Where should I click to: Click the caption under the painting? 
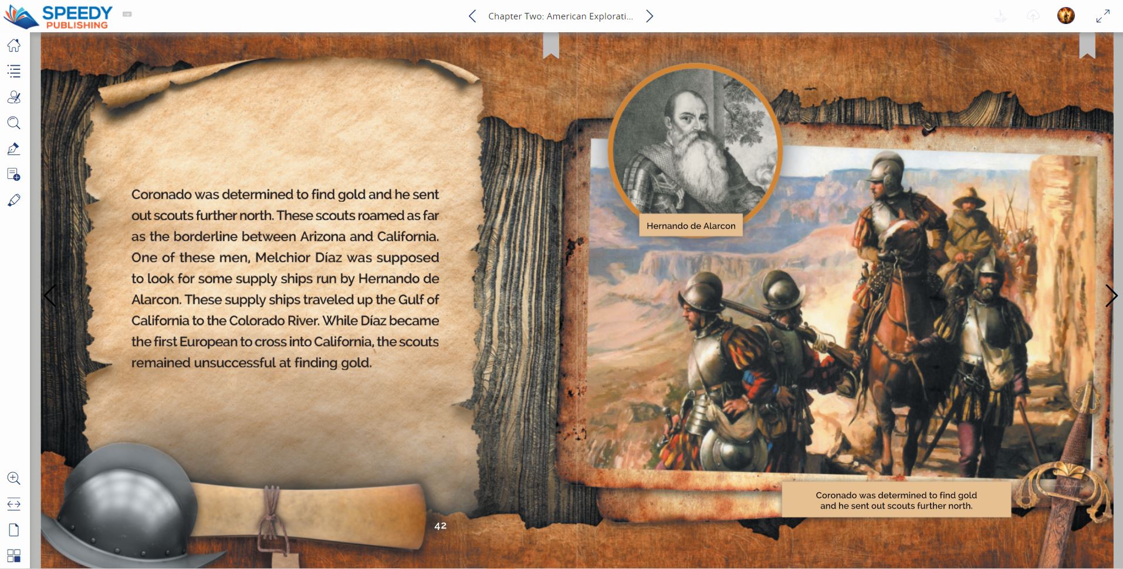click(x=896, y=500)
